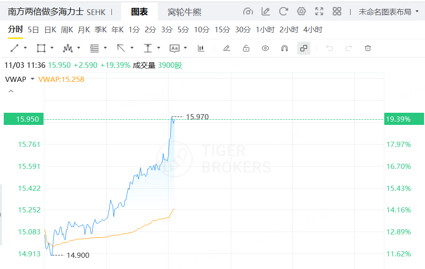Delete drawings with the trash icon

[x=368, y=48]
